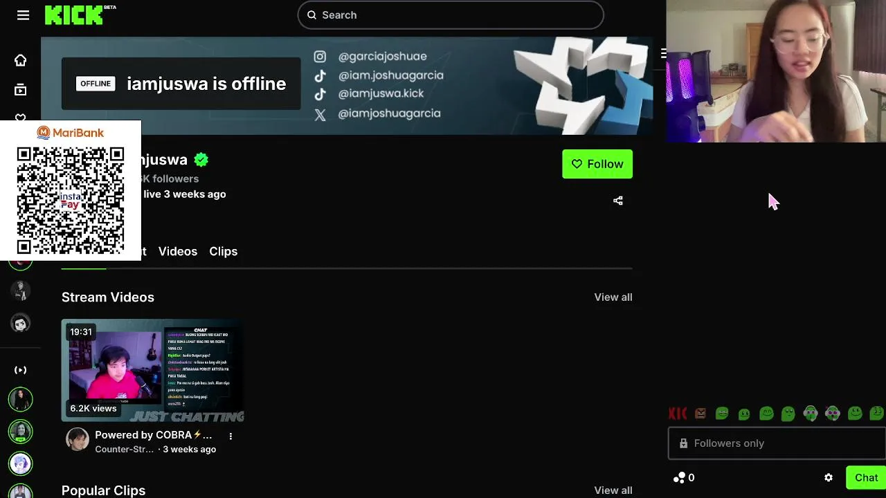Switch to the Clips tab

tap(223, 251)
